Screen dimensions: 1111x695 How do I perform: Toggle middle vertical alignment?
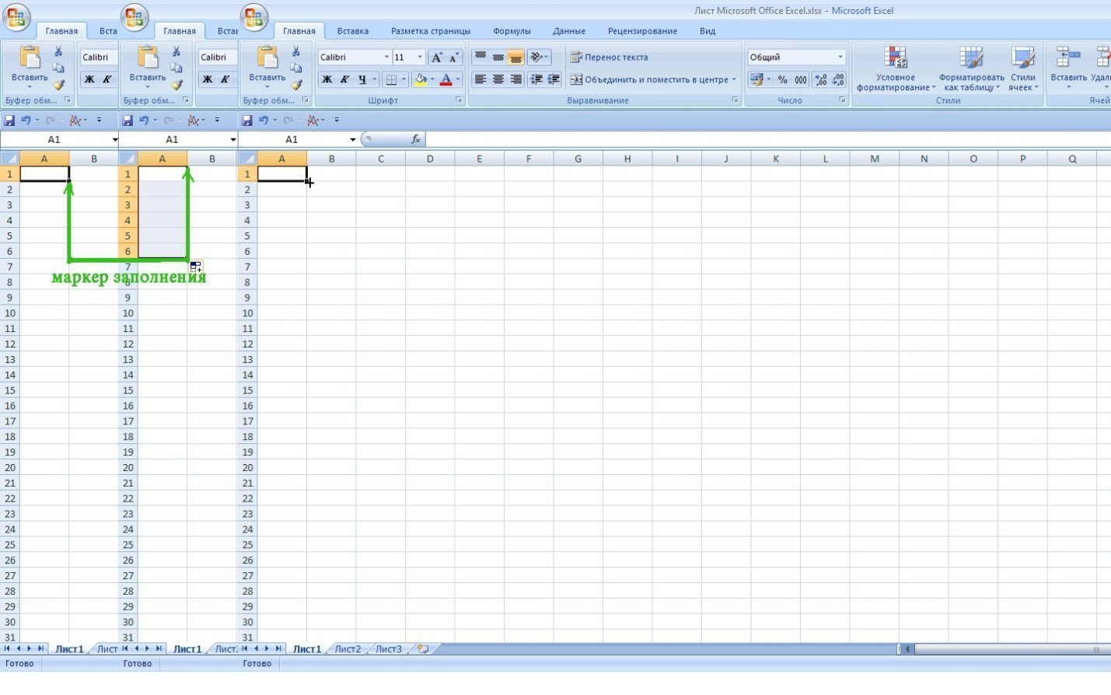coord(498,58)
